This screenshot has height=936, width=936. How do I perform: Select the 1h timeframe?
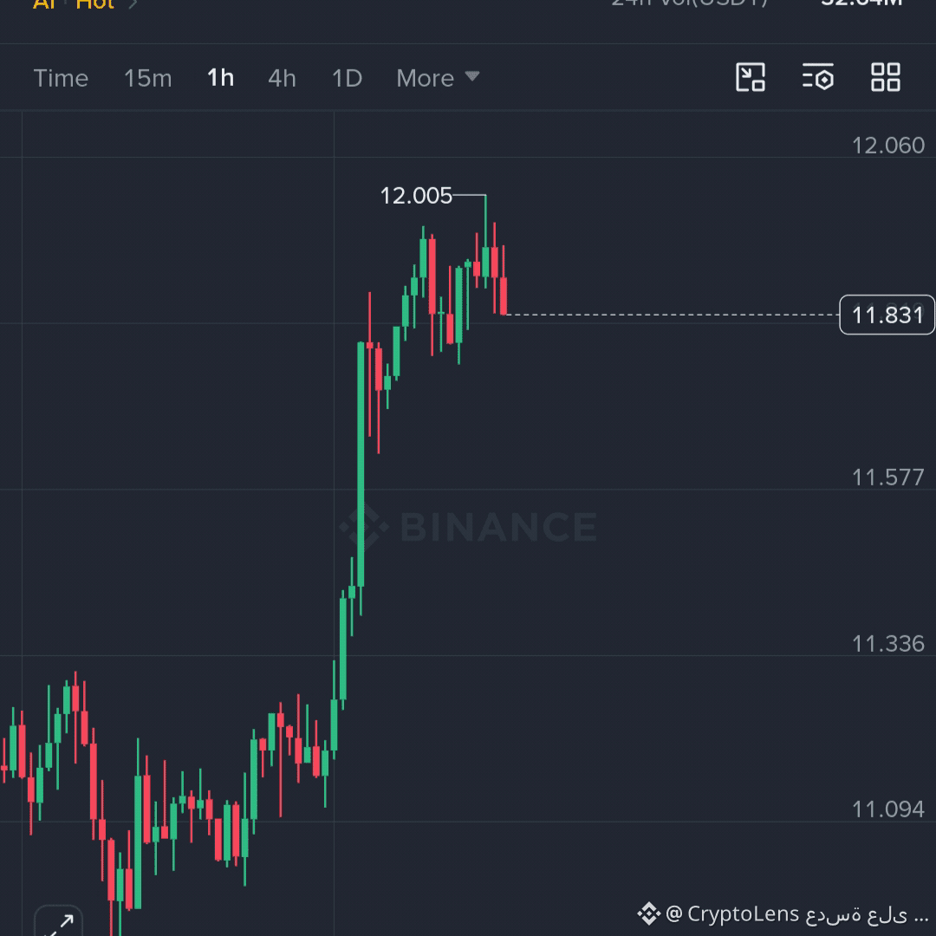(x=220, y=78)
